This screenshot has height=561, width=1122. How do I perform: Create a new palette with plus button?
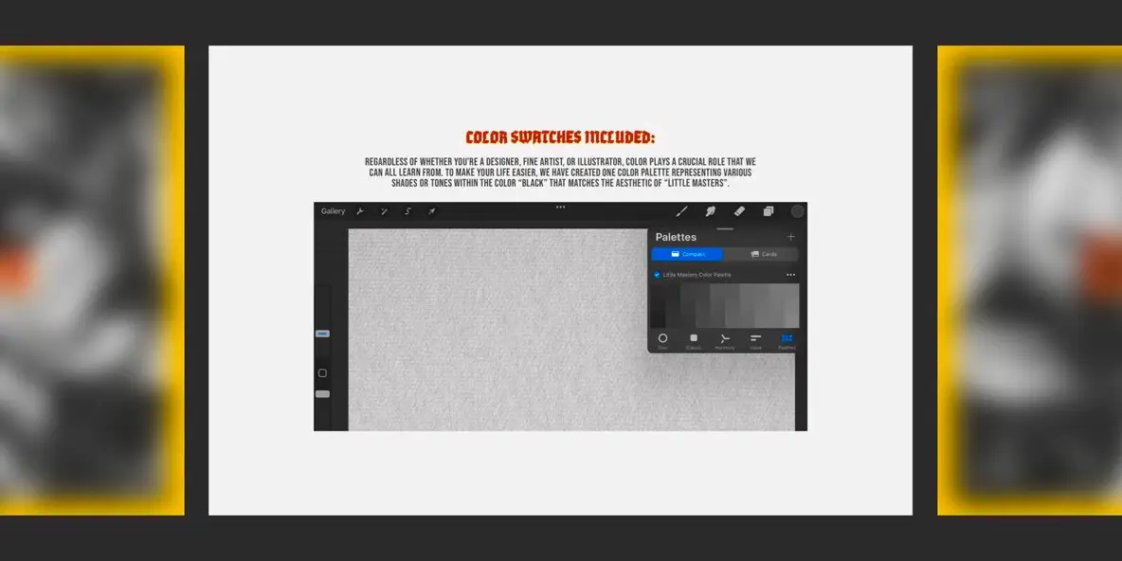[x=791, y=236]
